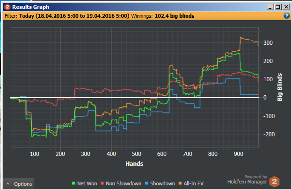This screenshot has width=292, height=190.
Task: Open the blue help question mark icon
Action: pyautogui.click(x=286, y=16)
